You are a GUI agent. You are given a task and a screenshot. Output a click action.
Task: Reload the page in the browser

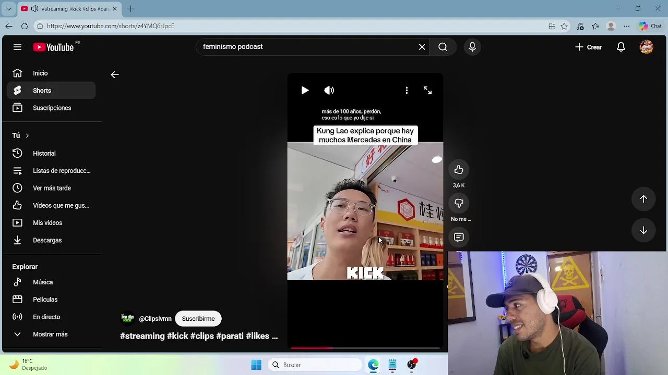click(x=25, y=26)
